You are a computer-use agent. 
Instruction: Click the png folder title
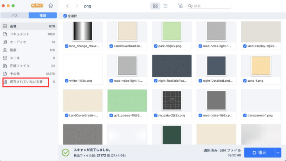pos(88,6)
